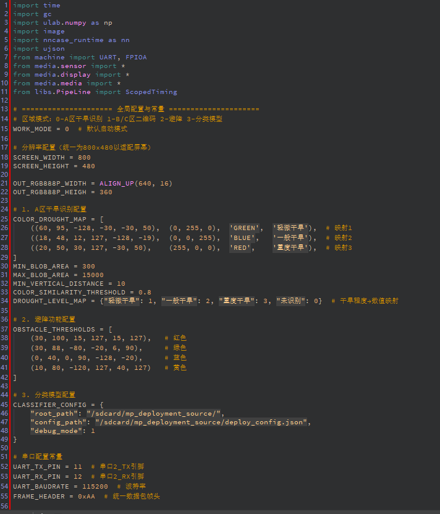This screenshot has width=440, height=514.
Task: Click line number 14 in the gutter
Action: tap(5, 118)
